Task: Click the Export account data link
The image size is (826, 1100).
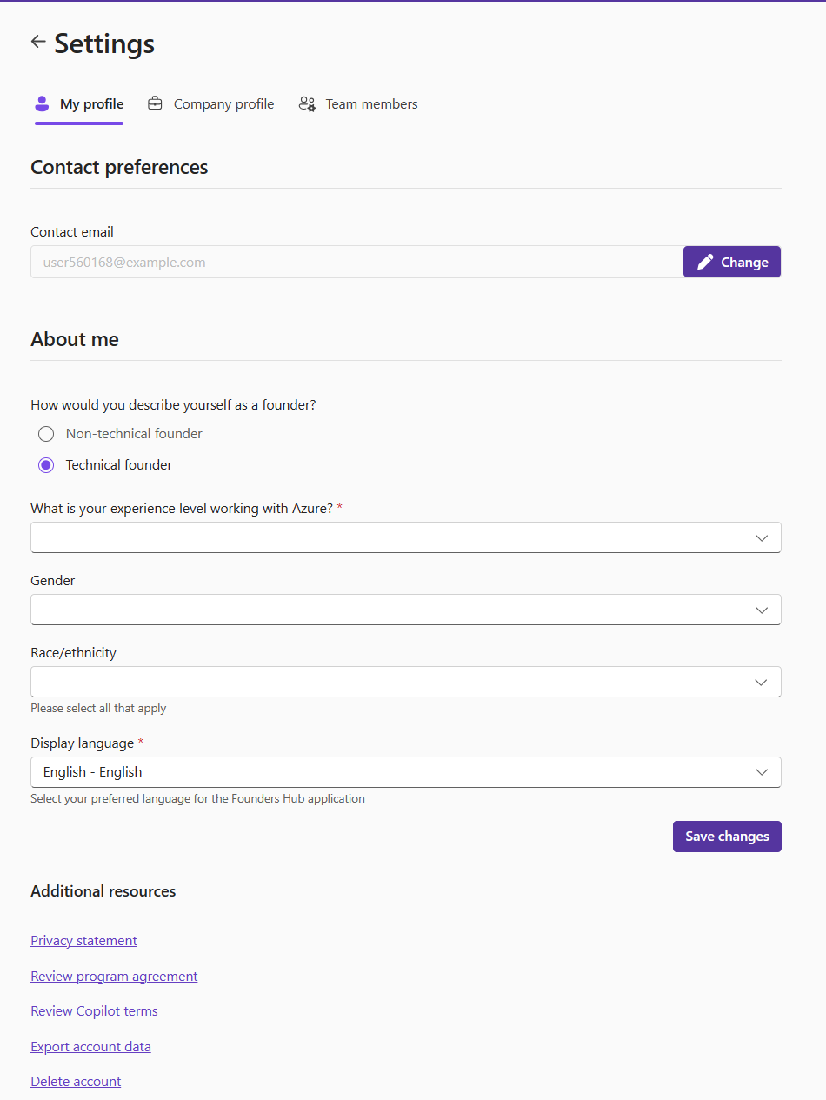Action: point(90,1047)
